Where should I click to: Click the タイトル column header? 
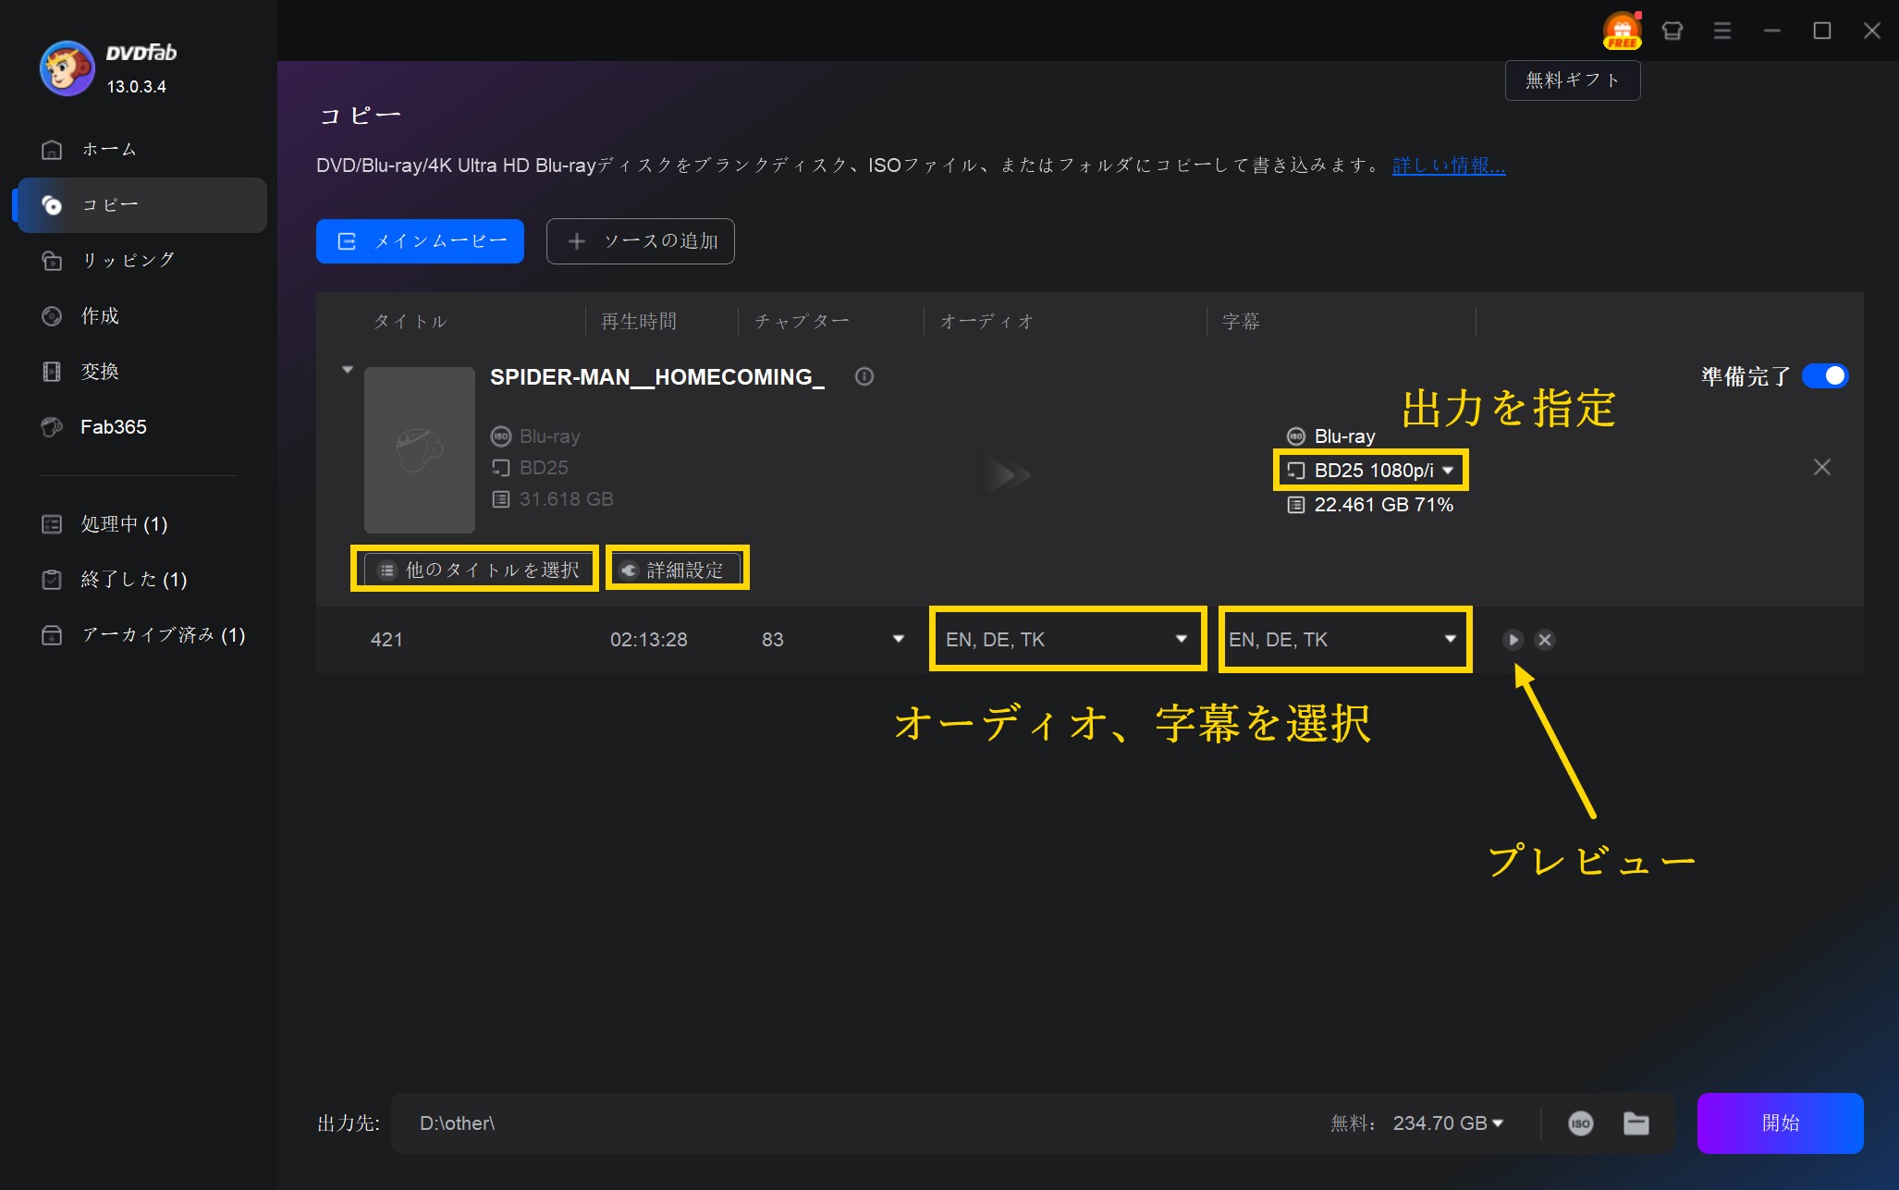tap(410, 322)
